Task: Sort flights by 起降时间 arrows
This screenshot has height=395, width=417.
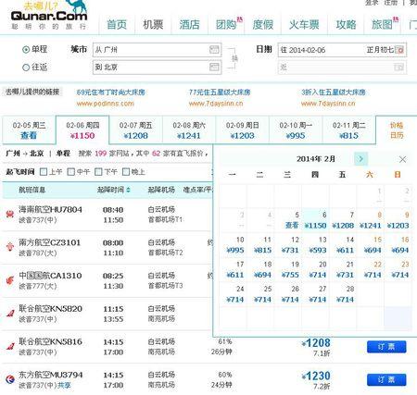Action: 128,190
